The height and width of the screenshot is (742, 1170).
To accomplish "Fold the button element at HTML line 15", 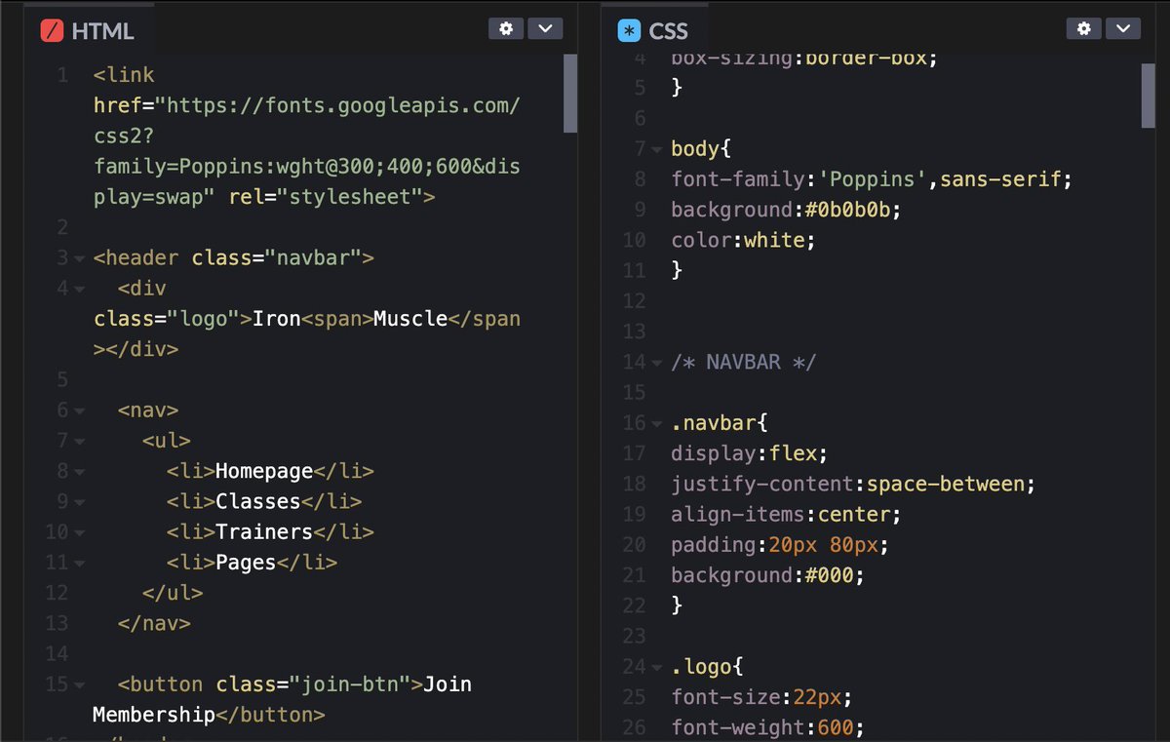I will point(79,684).
